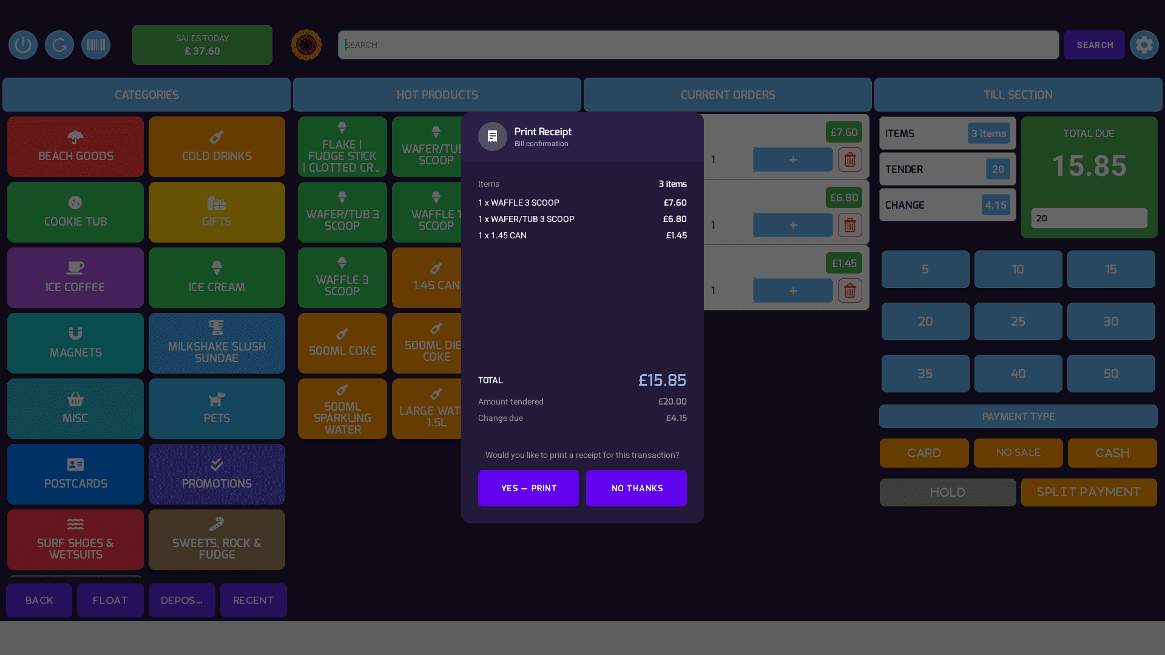
Task: Click the tender amount input box
Action: pyautogui.click(x=1089, y=218)
